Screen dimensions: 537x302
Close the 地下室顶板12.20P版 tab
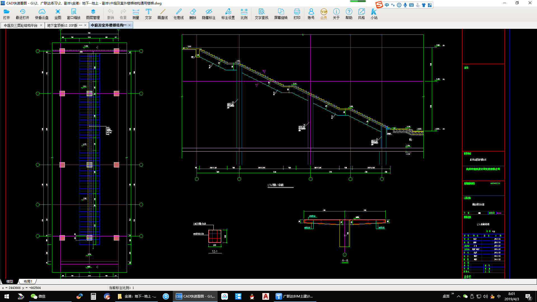[85, 25]
